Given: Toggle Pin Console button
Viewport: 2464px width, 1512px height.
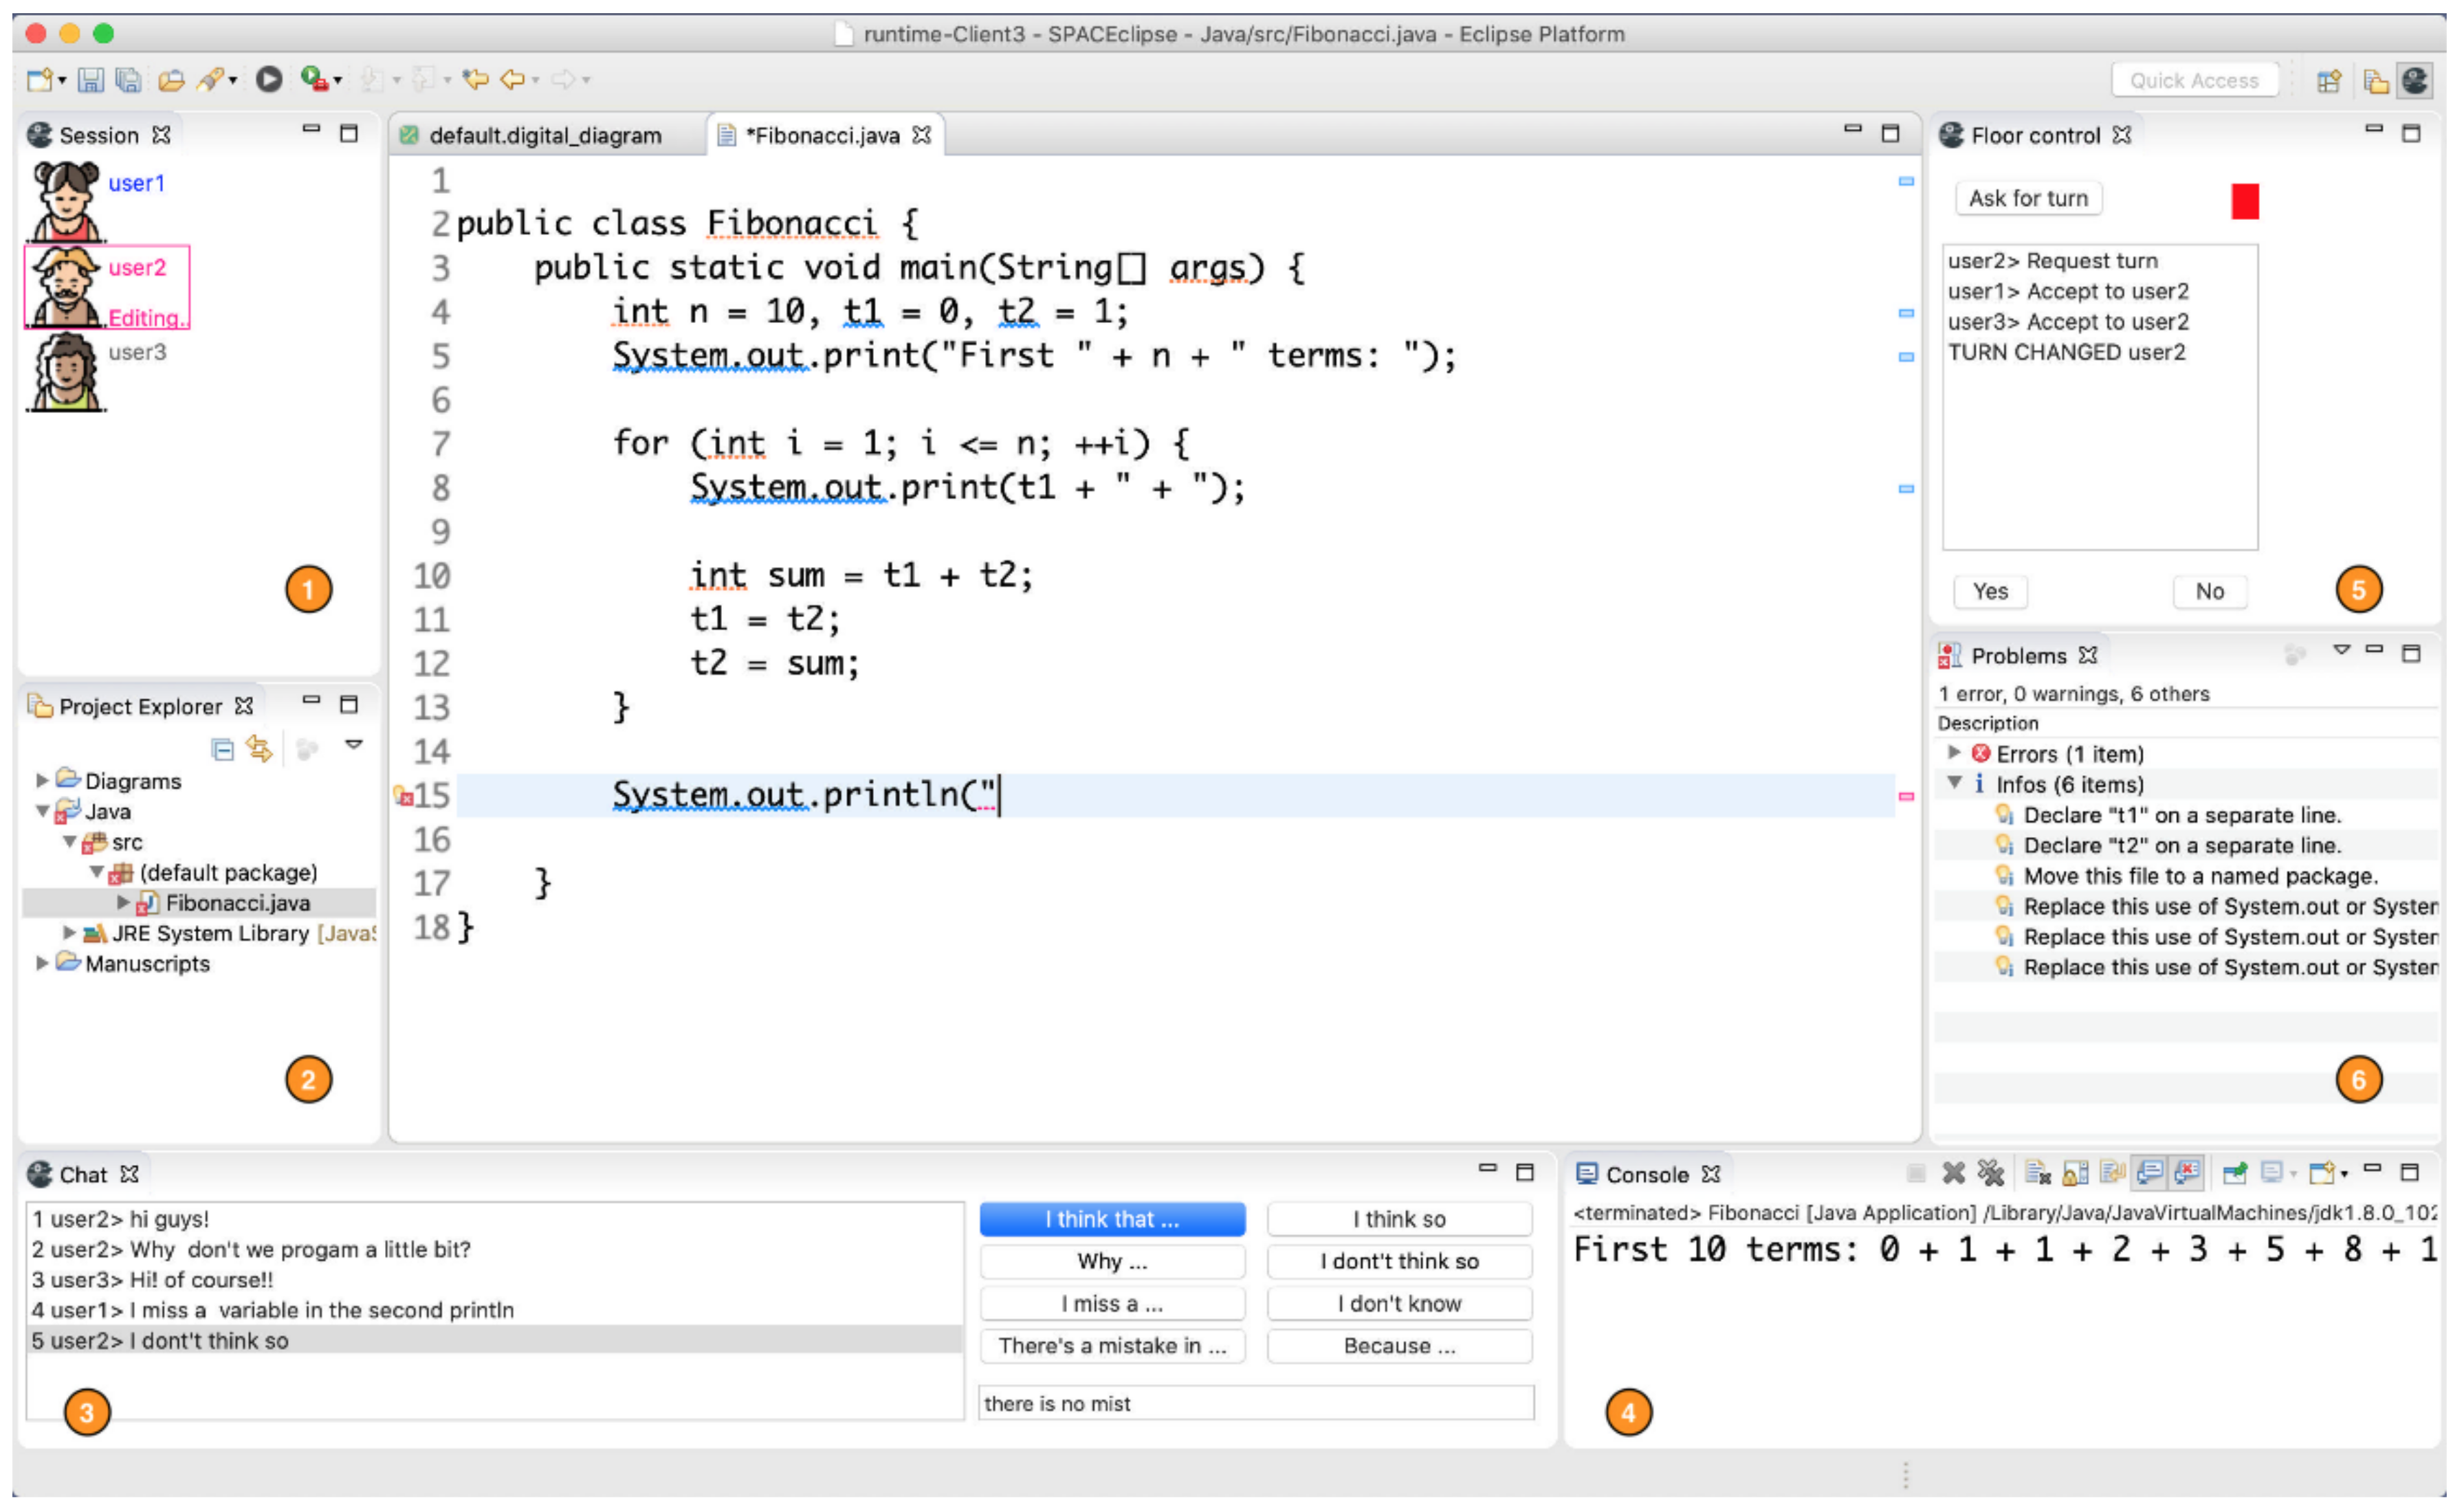Looking at the screenshot, I should click(x=2234, y=1173).
